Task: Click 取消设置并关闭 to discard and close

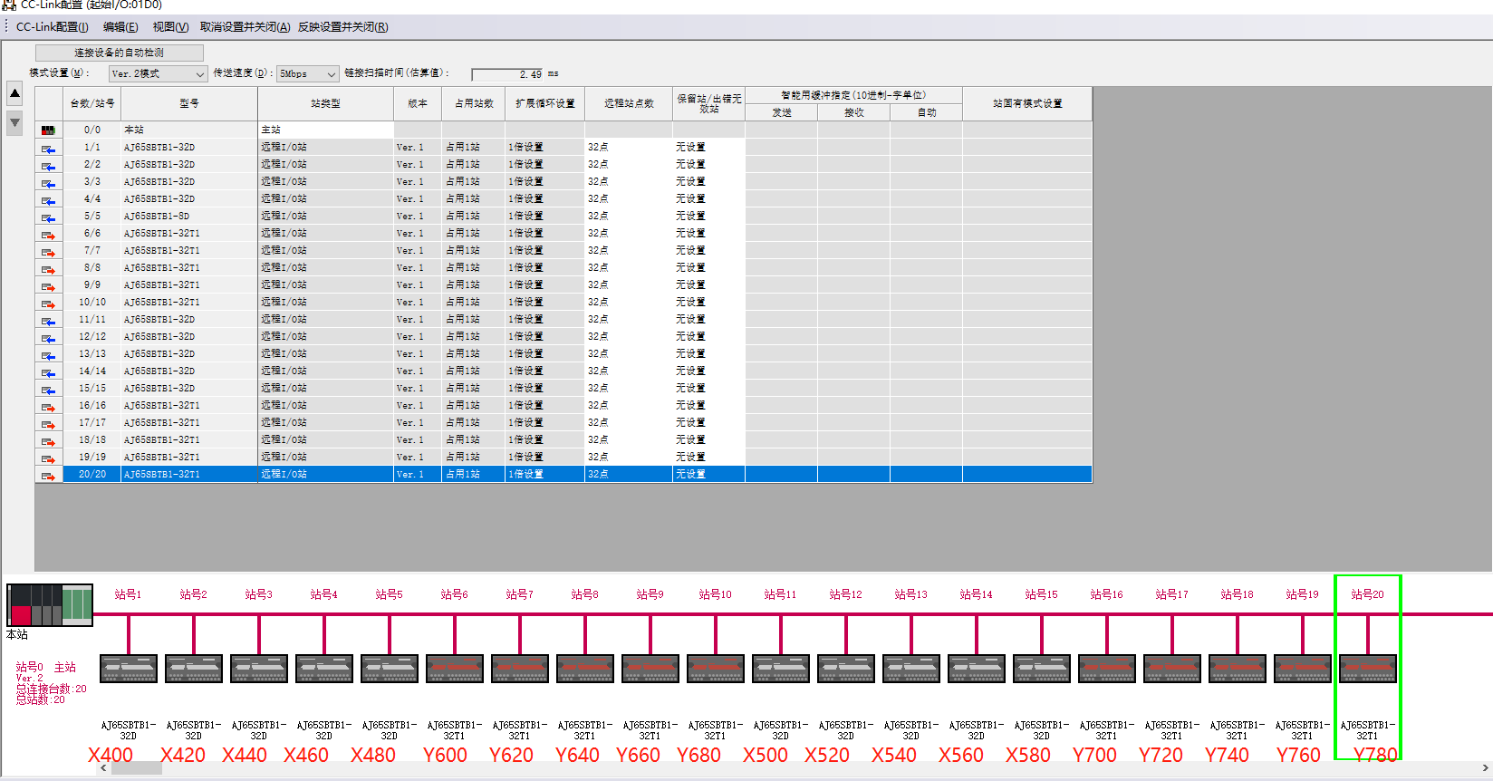Action: click(x=245, y=27)
